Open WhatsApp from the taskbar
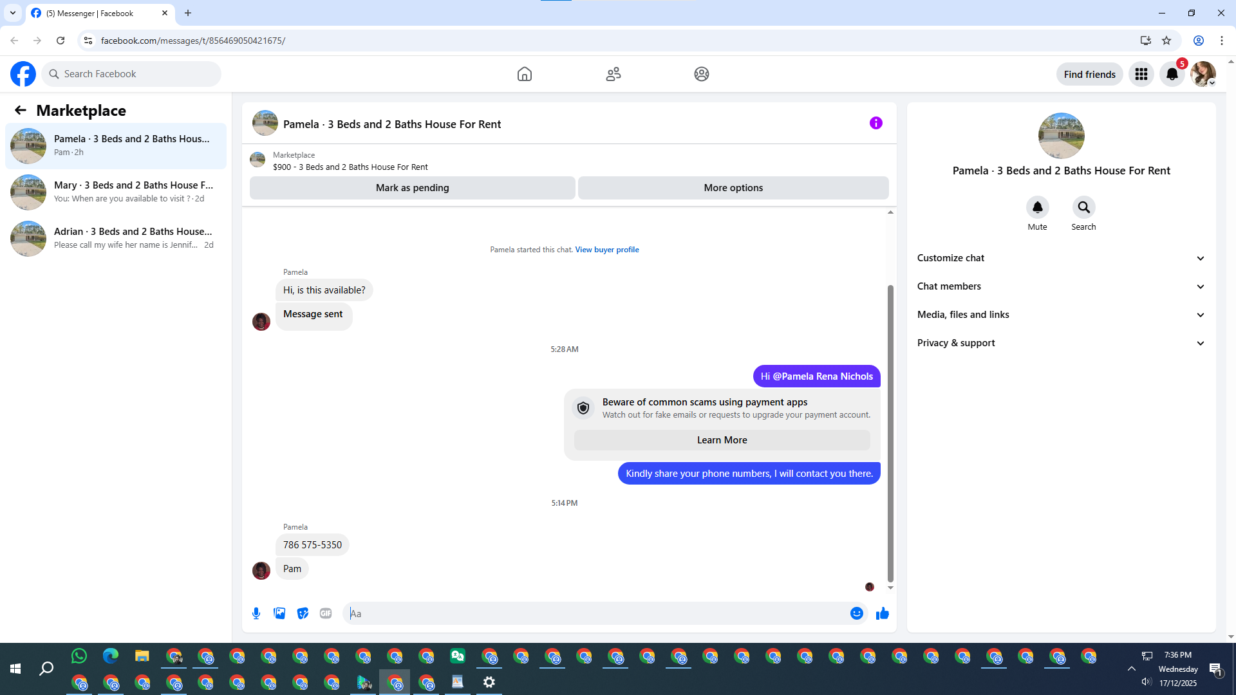The height and width of the screenshot is (695, 1236). [79, 656]
